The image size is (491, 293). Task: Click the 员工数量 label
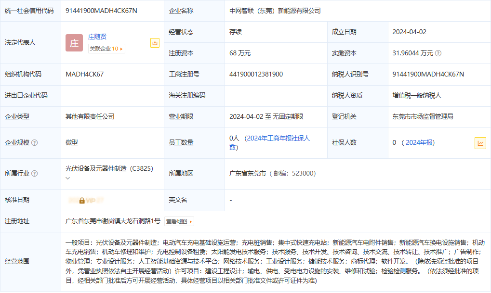181,142
